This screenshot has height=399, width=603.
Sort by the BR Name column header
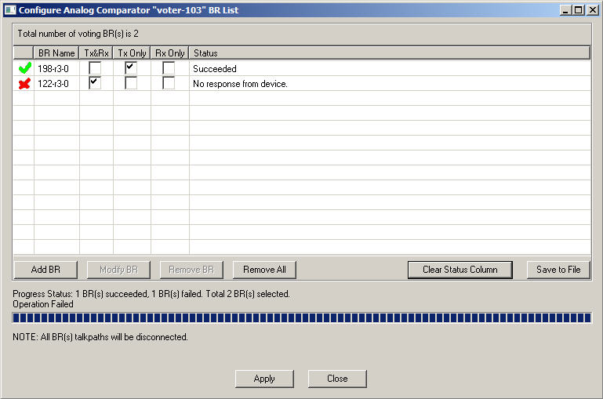click(x=56, y=53)
